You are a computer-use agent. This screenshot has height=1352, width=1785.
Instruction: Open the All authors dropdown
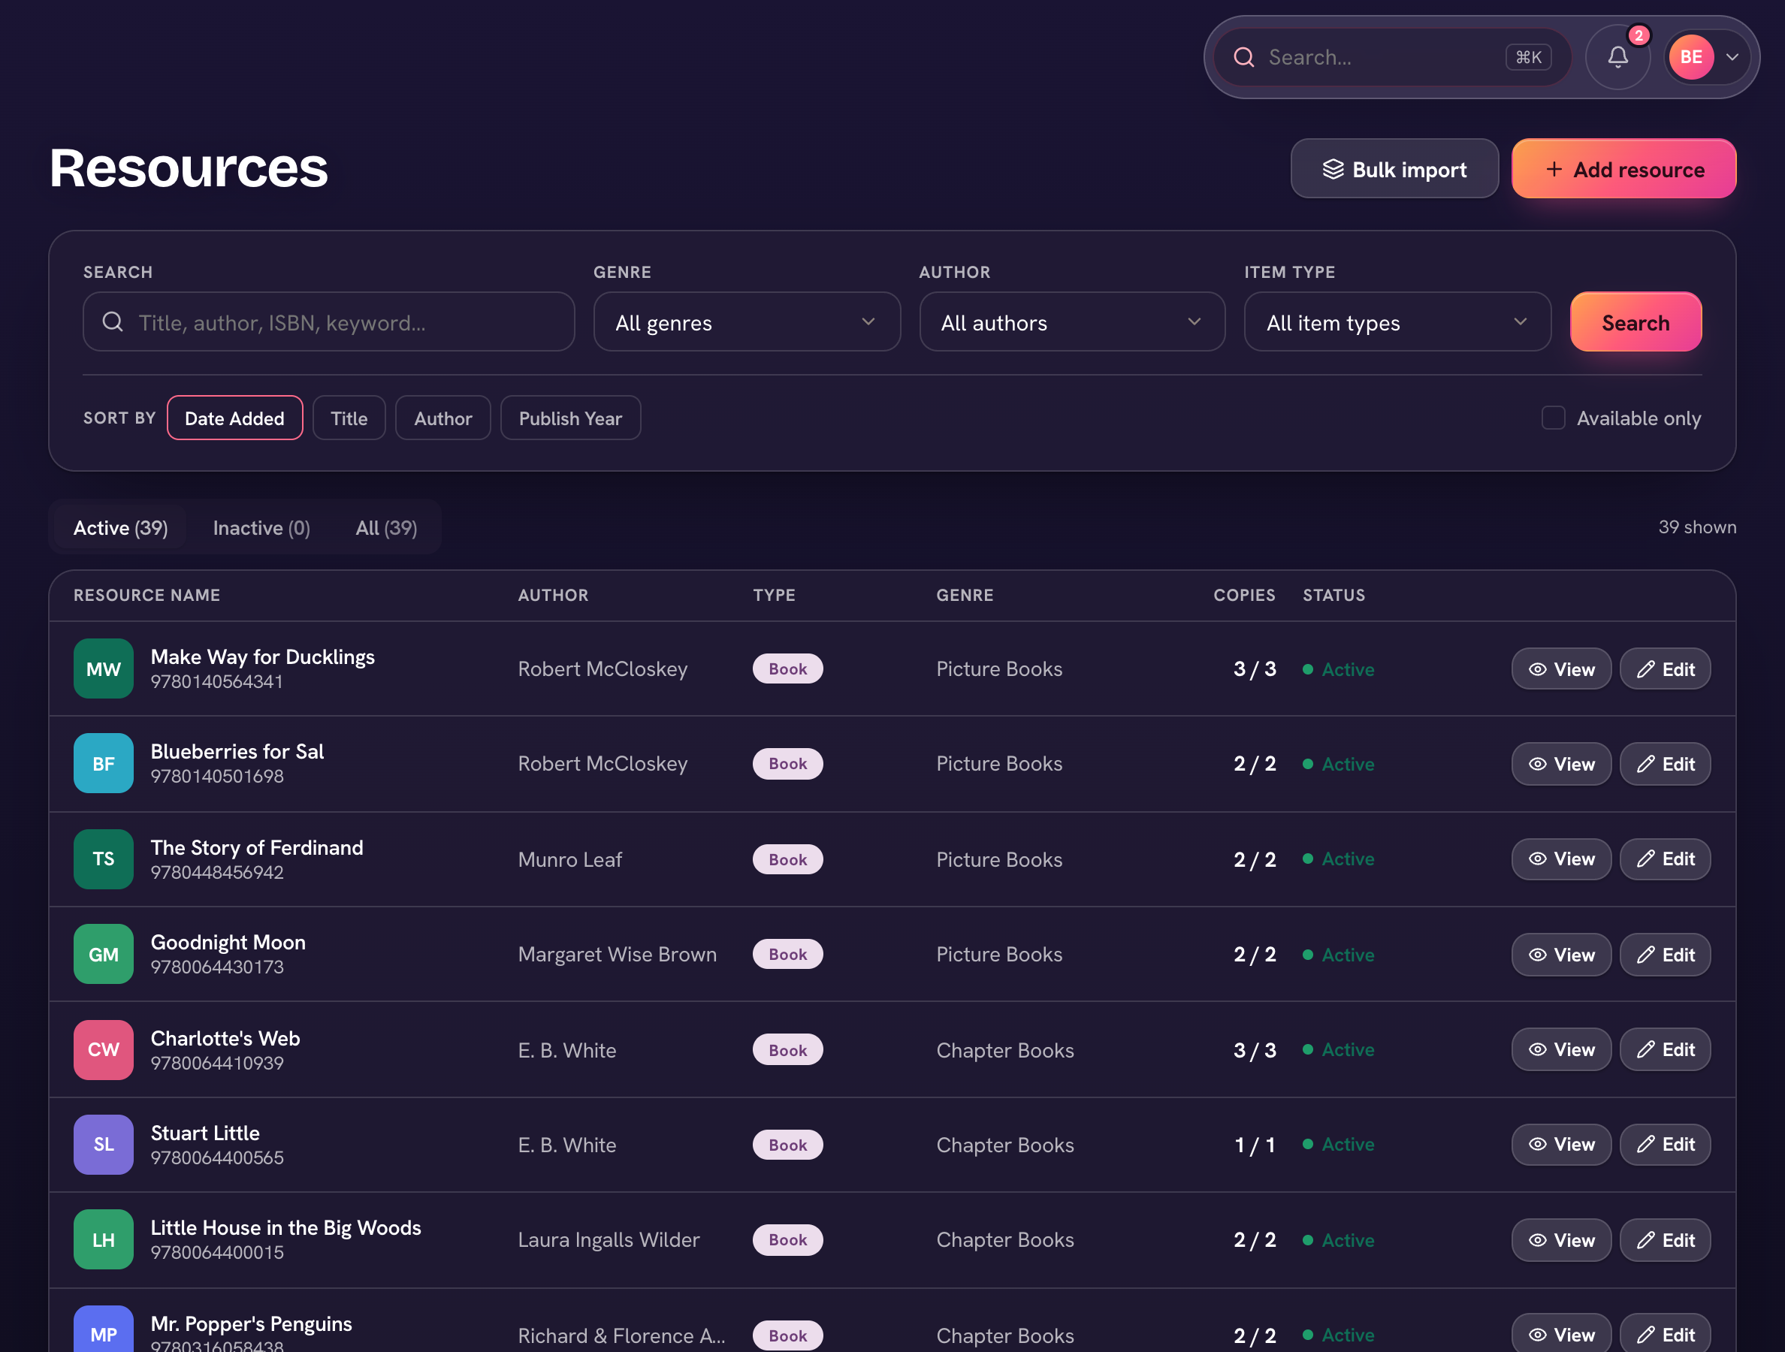tap(1071, 323)
